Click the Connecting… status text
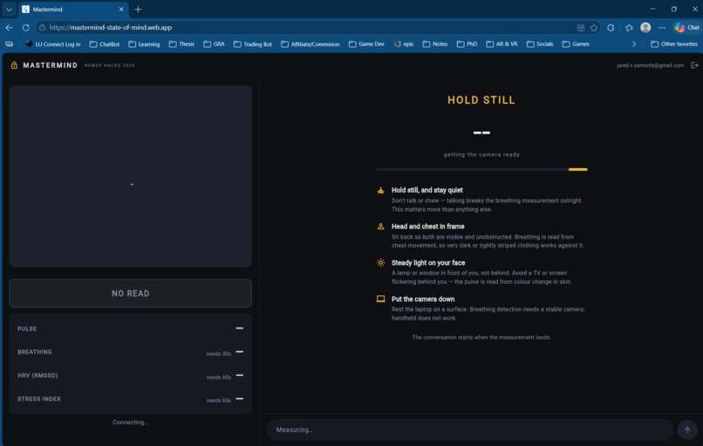The image size is (703, 446). 131,422
